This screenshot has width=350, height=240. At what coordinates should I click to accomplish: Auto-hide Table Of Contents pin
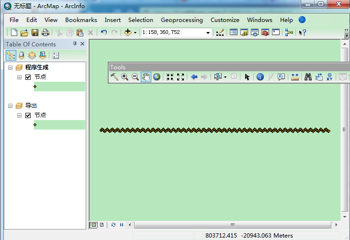(75, 44)
